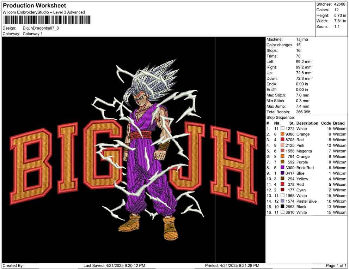Click the BIG JH embroidery design preview
349x269 pixels.
pos(134,150)
